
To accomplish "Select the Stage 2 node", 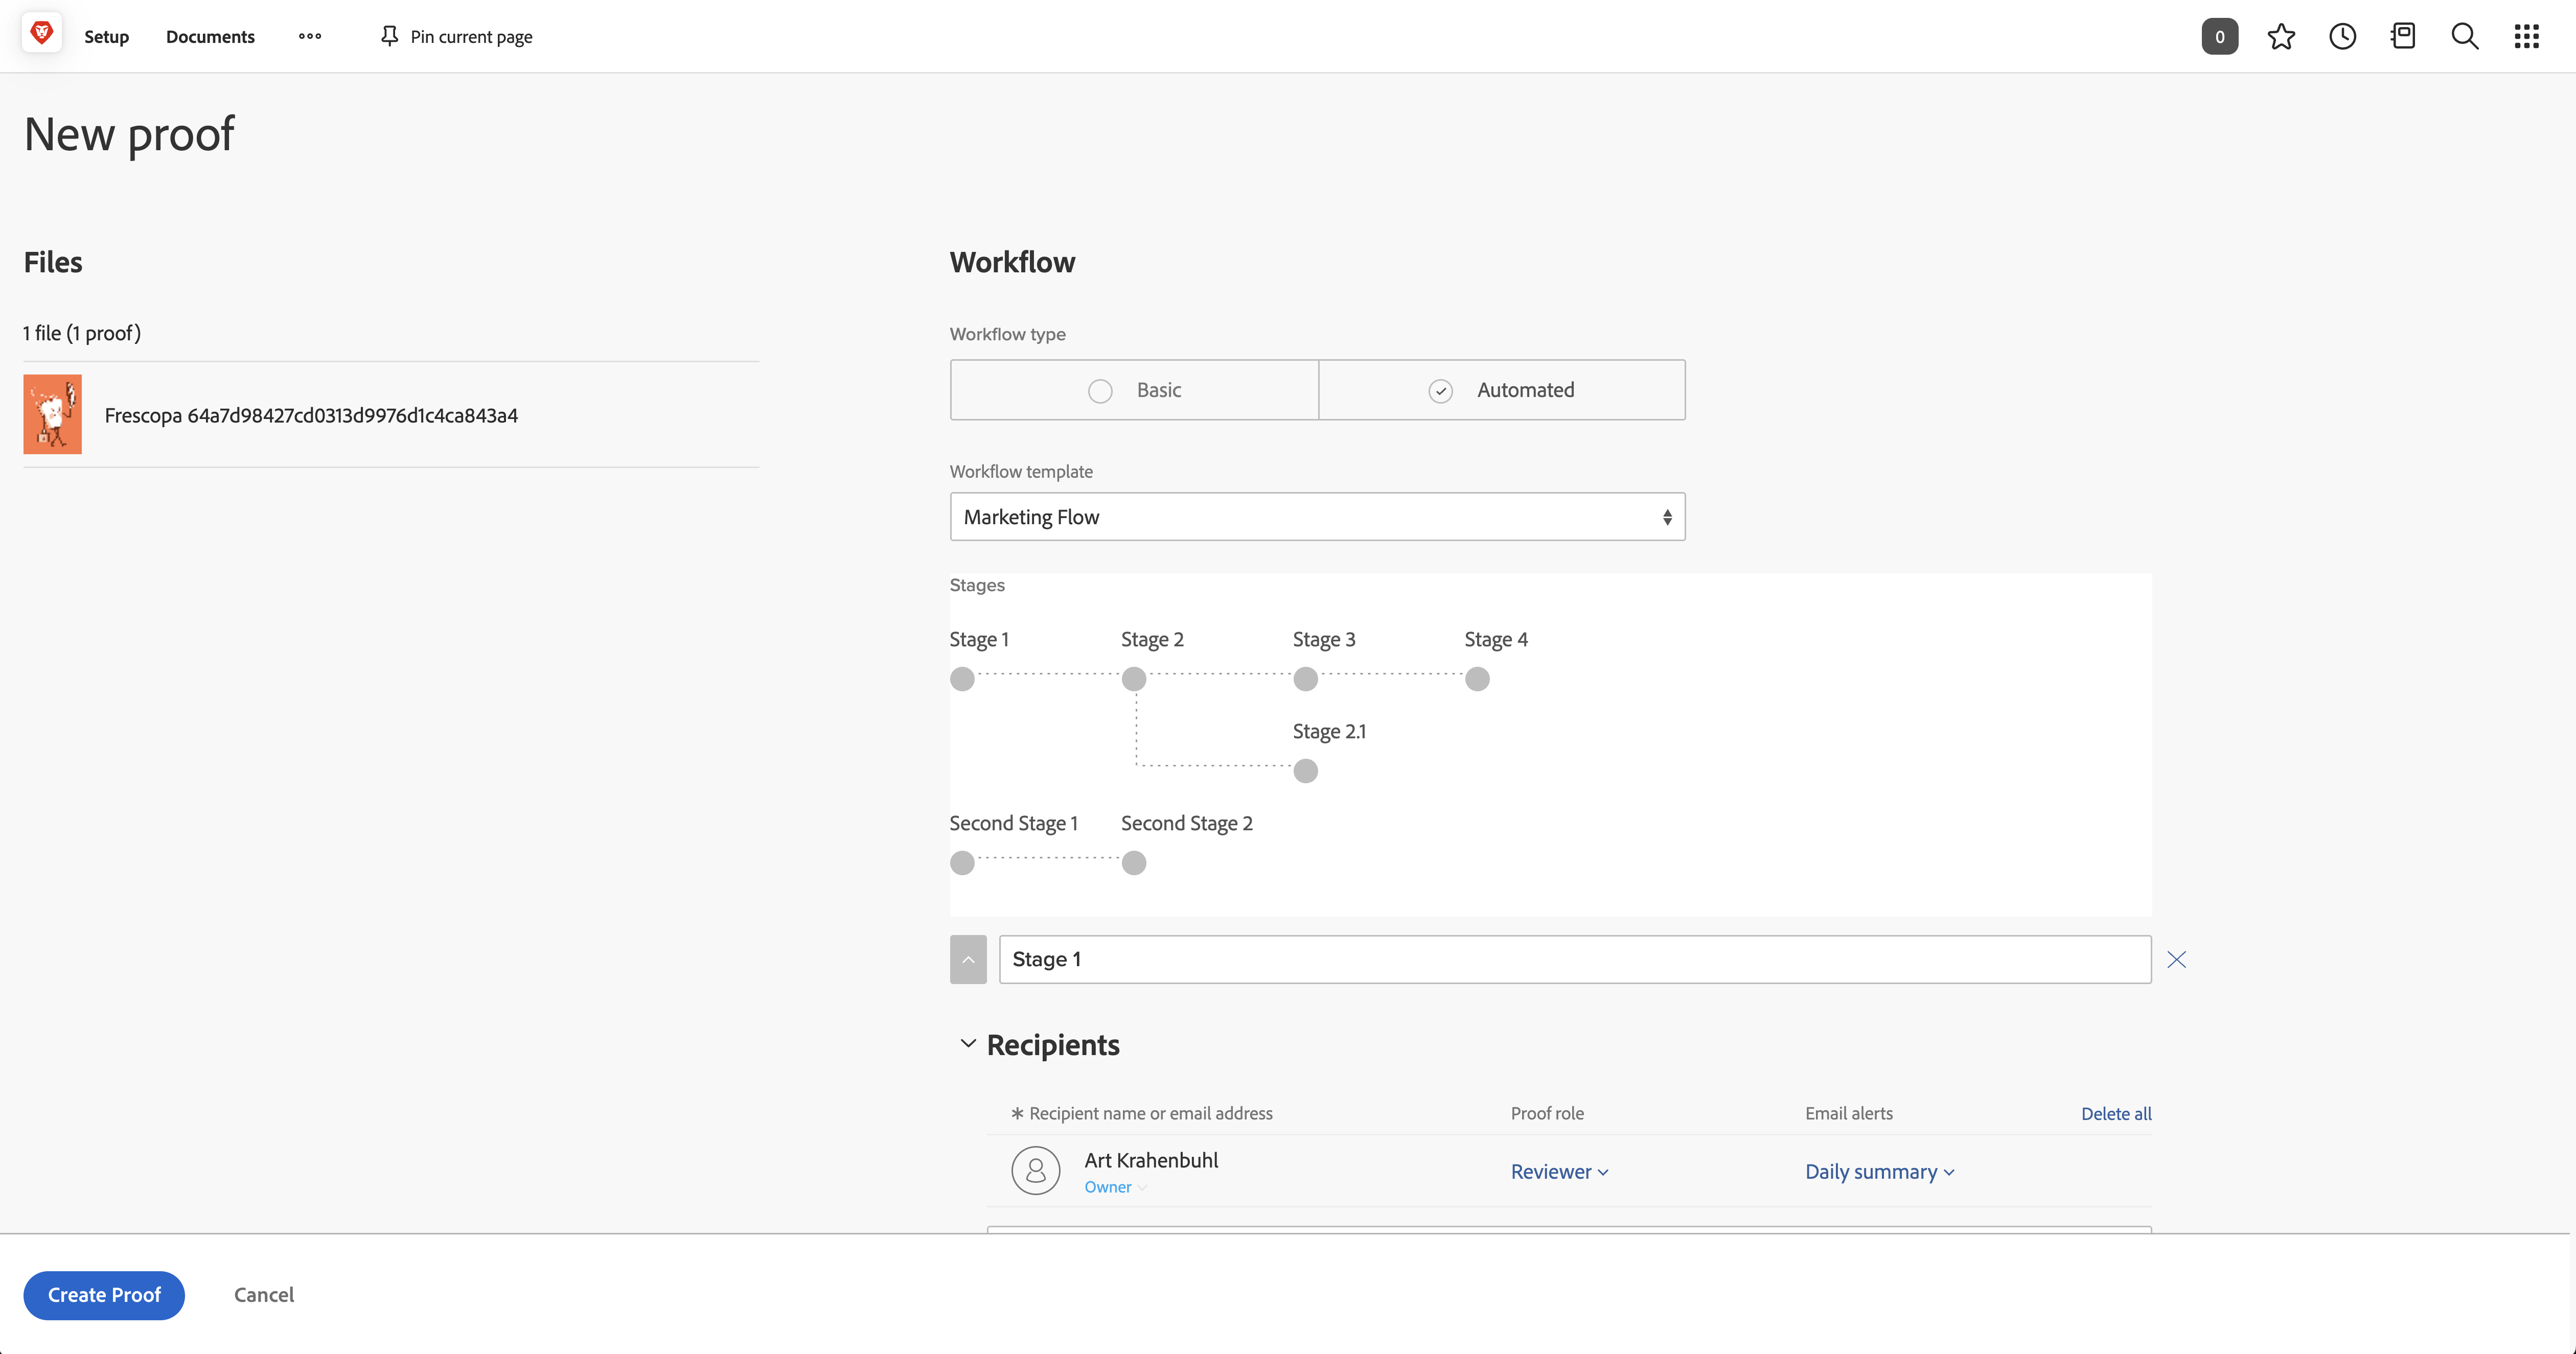I will click(x=1133, y=679).
